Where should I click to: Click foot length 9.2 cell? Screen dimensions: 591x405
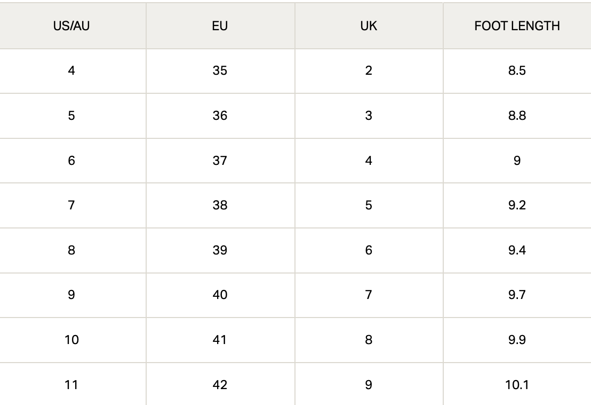click(x=517, y=205)
